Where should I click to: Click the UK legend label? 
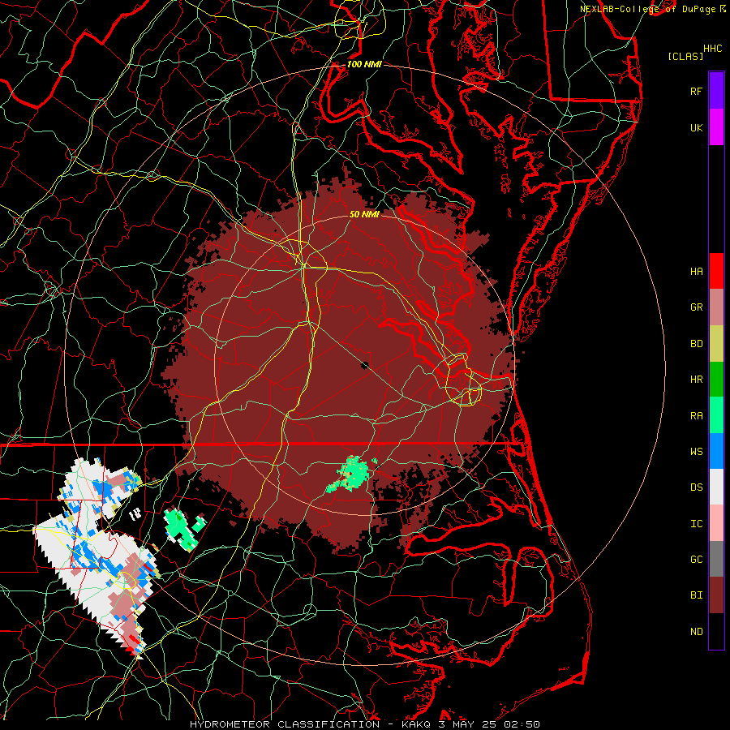coord(696,127)
